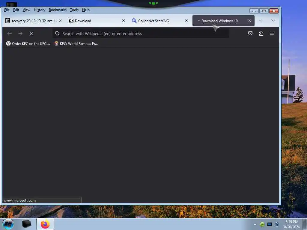
Task: Click the Show desktop strip
Action: click(x=305, y=224)
